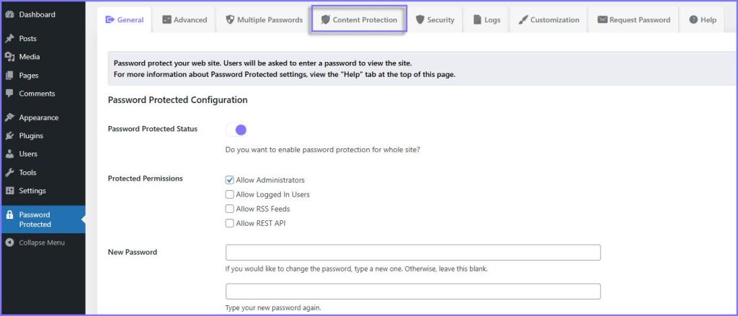
Task: Click the Posts pin icon
Action: click(9, 38)
